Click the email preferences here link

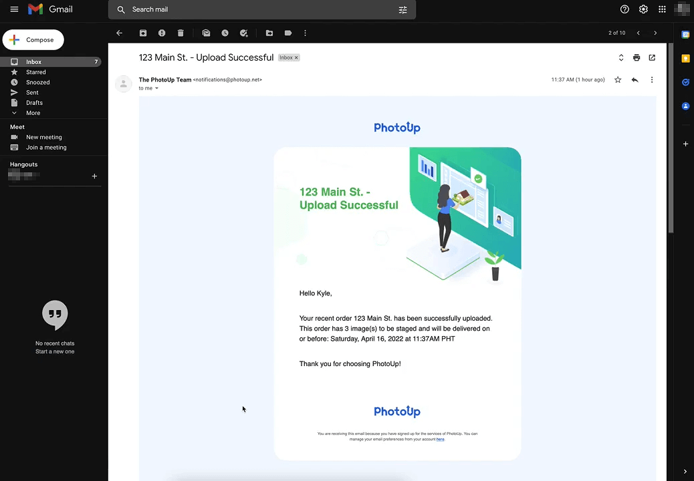[x=441, y=440]
